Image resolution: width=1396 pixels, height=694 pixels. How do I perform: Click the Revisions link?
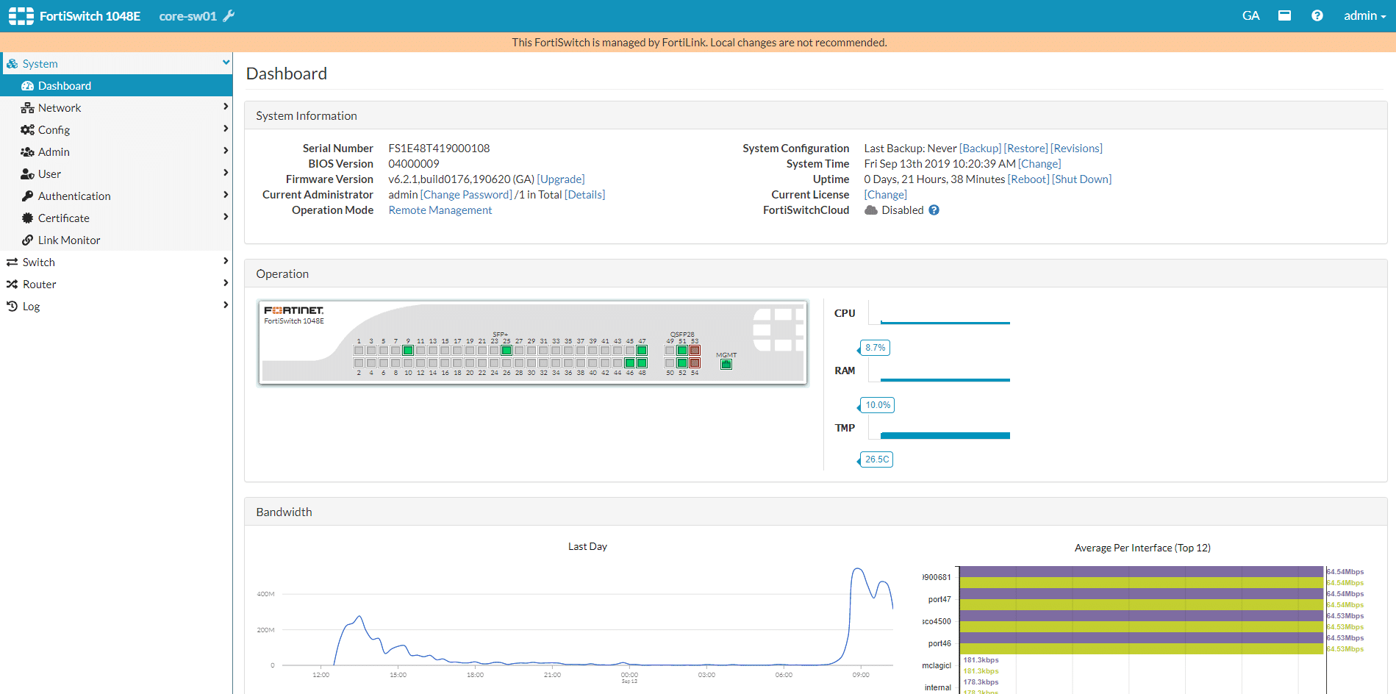pyautogui.click(x=1076, y=149)
